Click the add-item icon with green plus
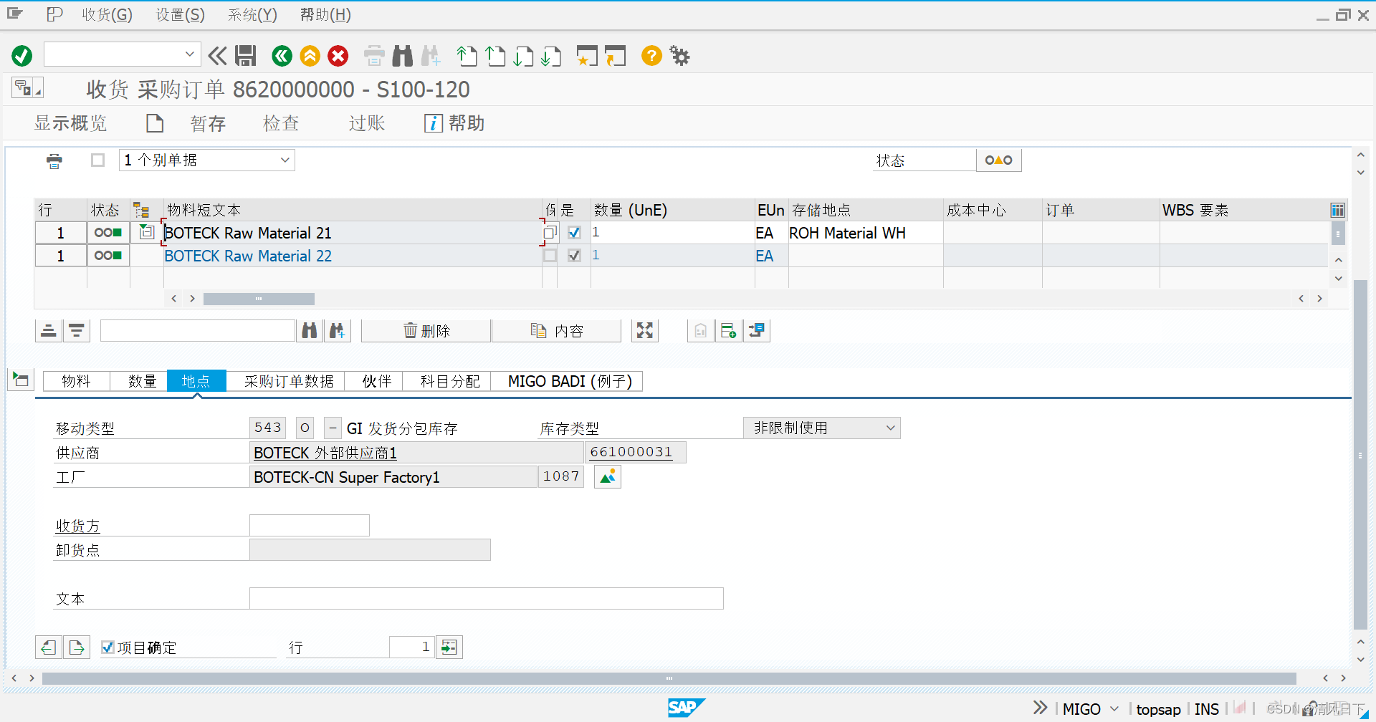Viewport: 1376px width, 722px height. click(x=729, y=330)
